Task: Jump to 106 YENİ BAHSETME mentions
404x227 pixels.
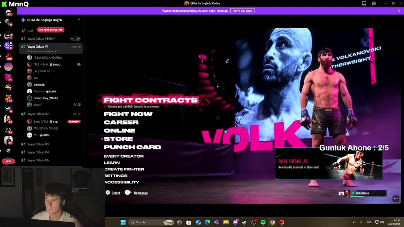Action: coord(50,30)
